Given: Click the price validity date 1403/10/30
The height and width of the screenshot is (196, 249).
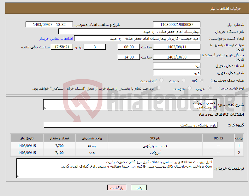Looking at the screenshot, I should (177, 57).
